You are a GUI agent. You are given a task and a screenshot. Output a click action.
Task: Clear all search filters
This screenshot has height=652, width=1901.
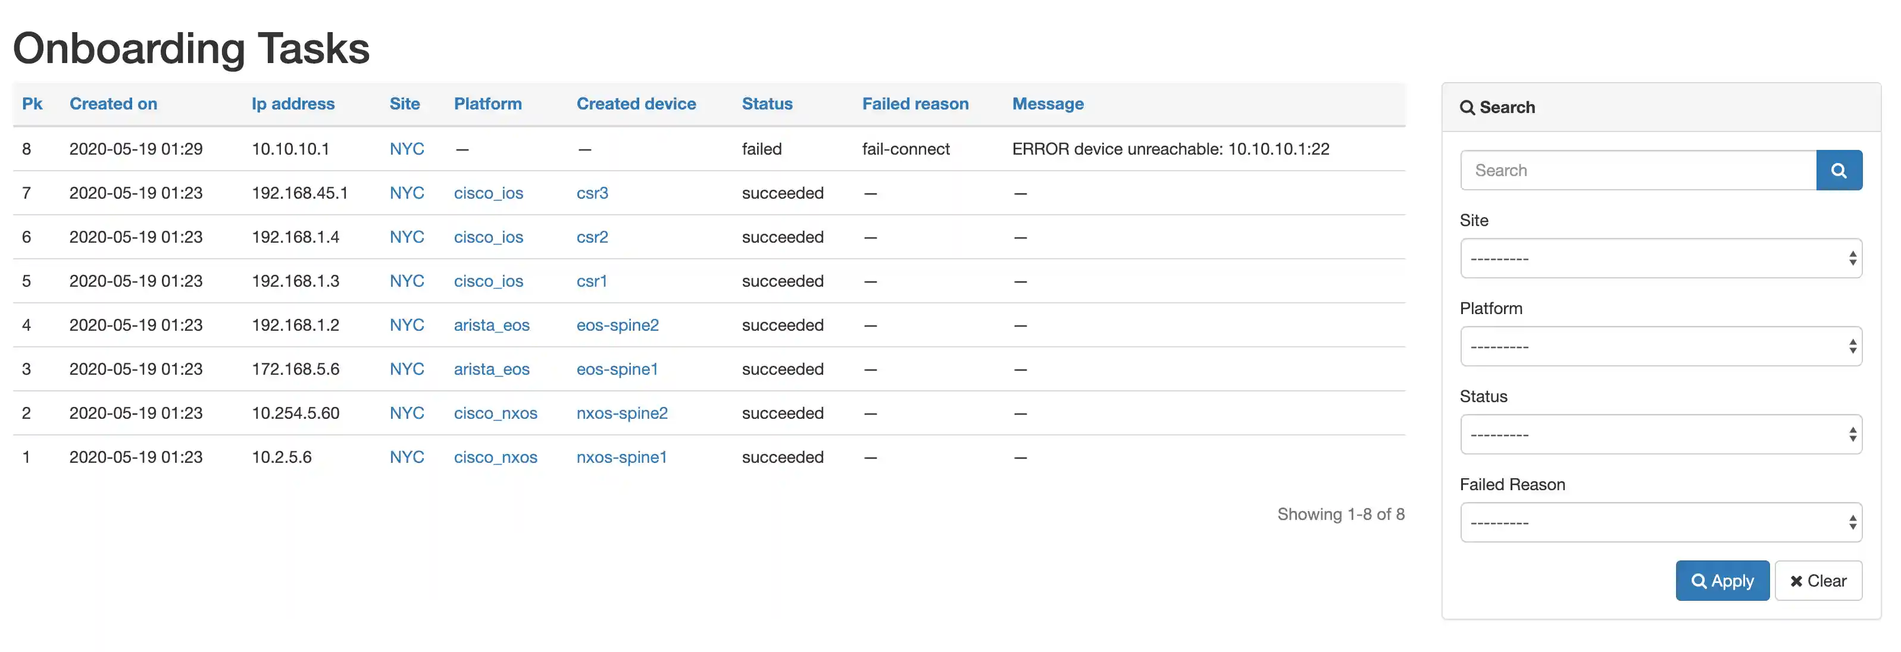1818,581
